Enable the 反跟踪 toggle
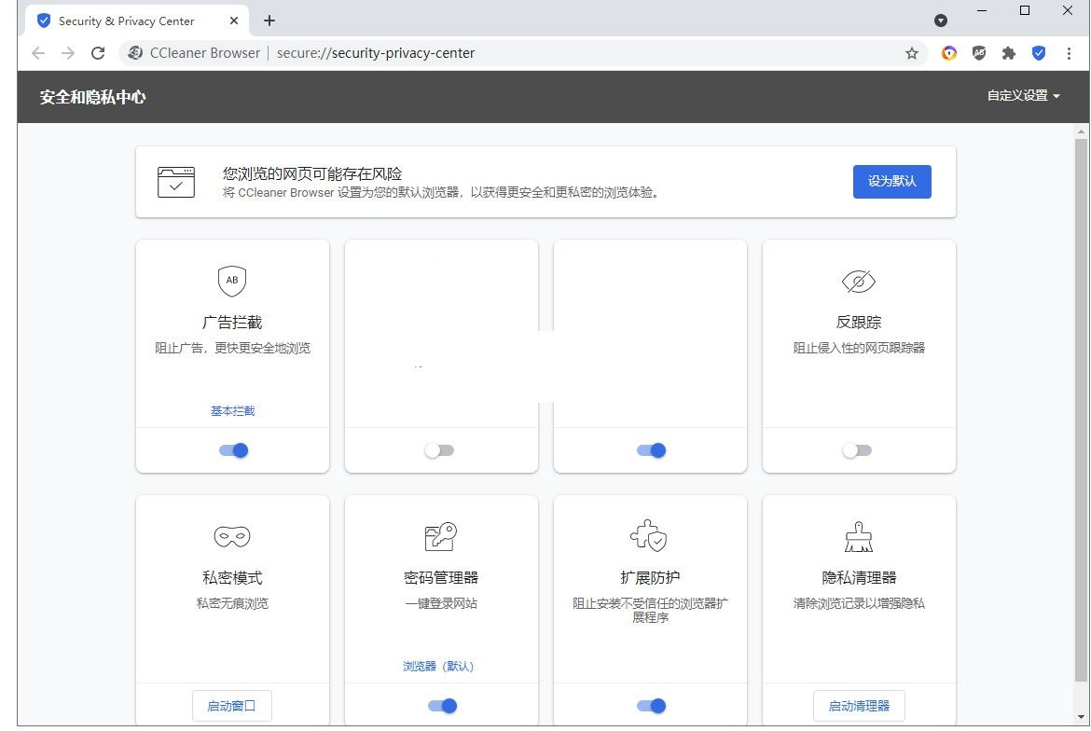The height and width of the screenshot is (731, 1091). [858, 449]
